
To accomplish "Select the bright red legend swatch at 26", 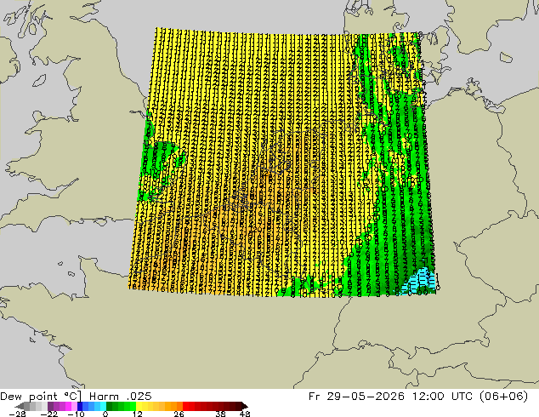I will coord(185,406).
